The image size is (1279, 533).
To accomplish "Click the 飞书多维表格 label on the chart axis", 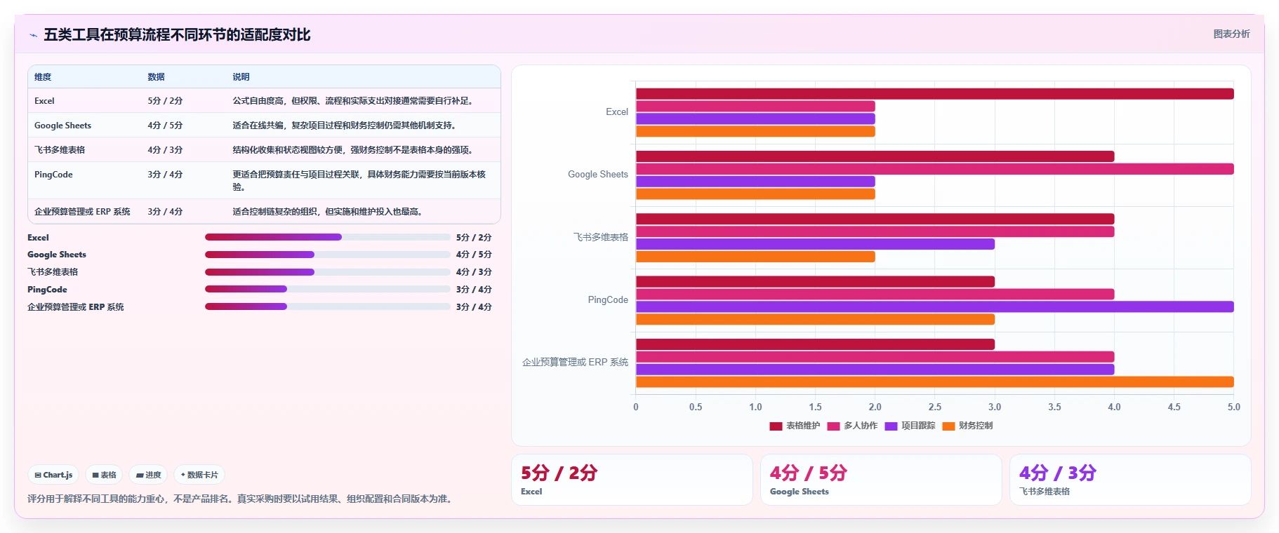I will click(601, 238).
